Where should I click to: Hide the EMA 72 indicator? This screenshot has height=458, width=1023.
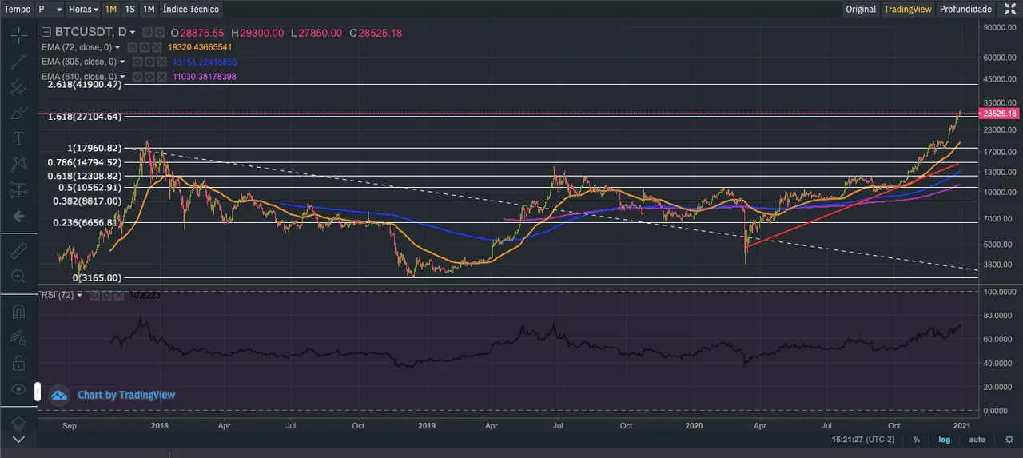[133, 47]
